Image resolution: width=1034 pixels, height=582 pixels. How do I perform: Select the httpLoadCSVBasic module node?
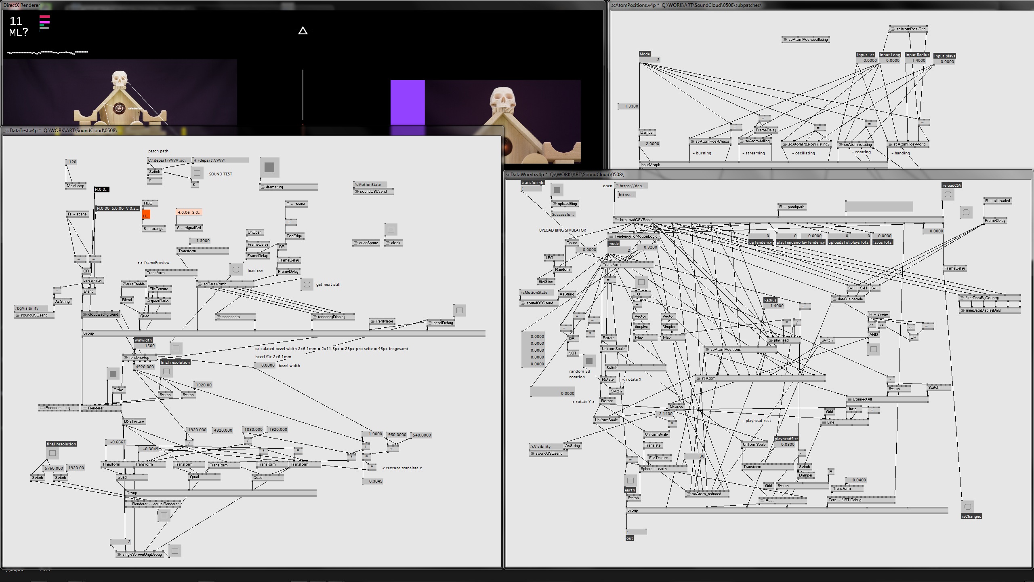[x=636, y=220]
